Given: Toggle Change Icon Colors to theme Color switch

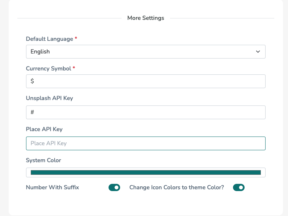Looking at the screenshot, I should (x=238, y=187).
